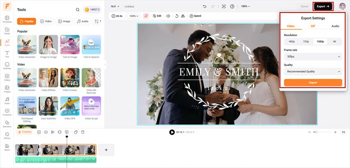Open the Media sidebar panel
The image size is (350, 168).
click(x=7, y=31)
